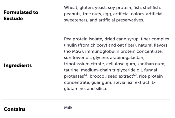
Task: Click 'xanthan gum' in ingredients
Action: (x=151, y=64)
